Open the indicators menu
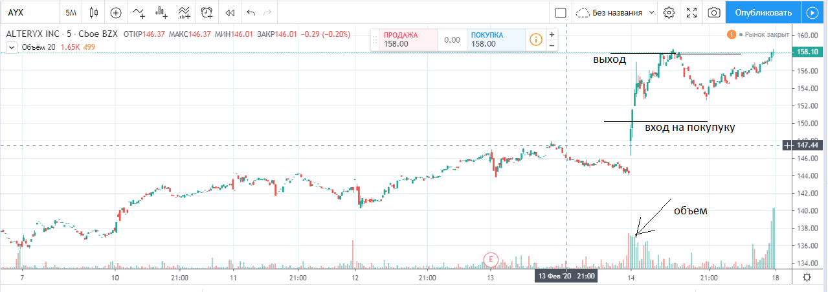Screen dimensions: 828x292 click(x=139, y=12)
